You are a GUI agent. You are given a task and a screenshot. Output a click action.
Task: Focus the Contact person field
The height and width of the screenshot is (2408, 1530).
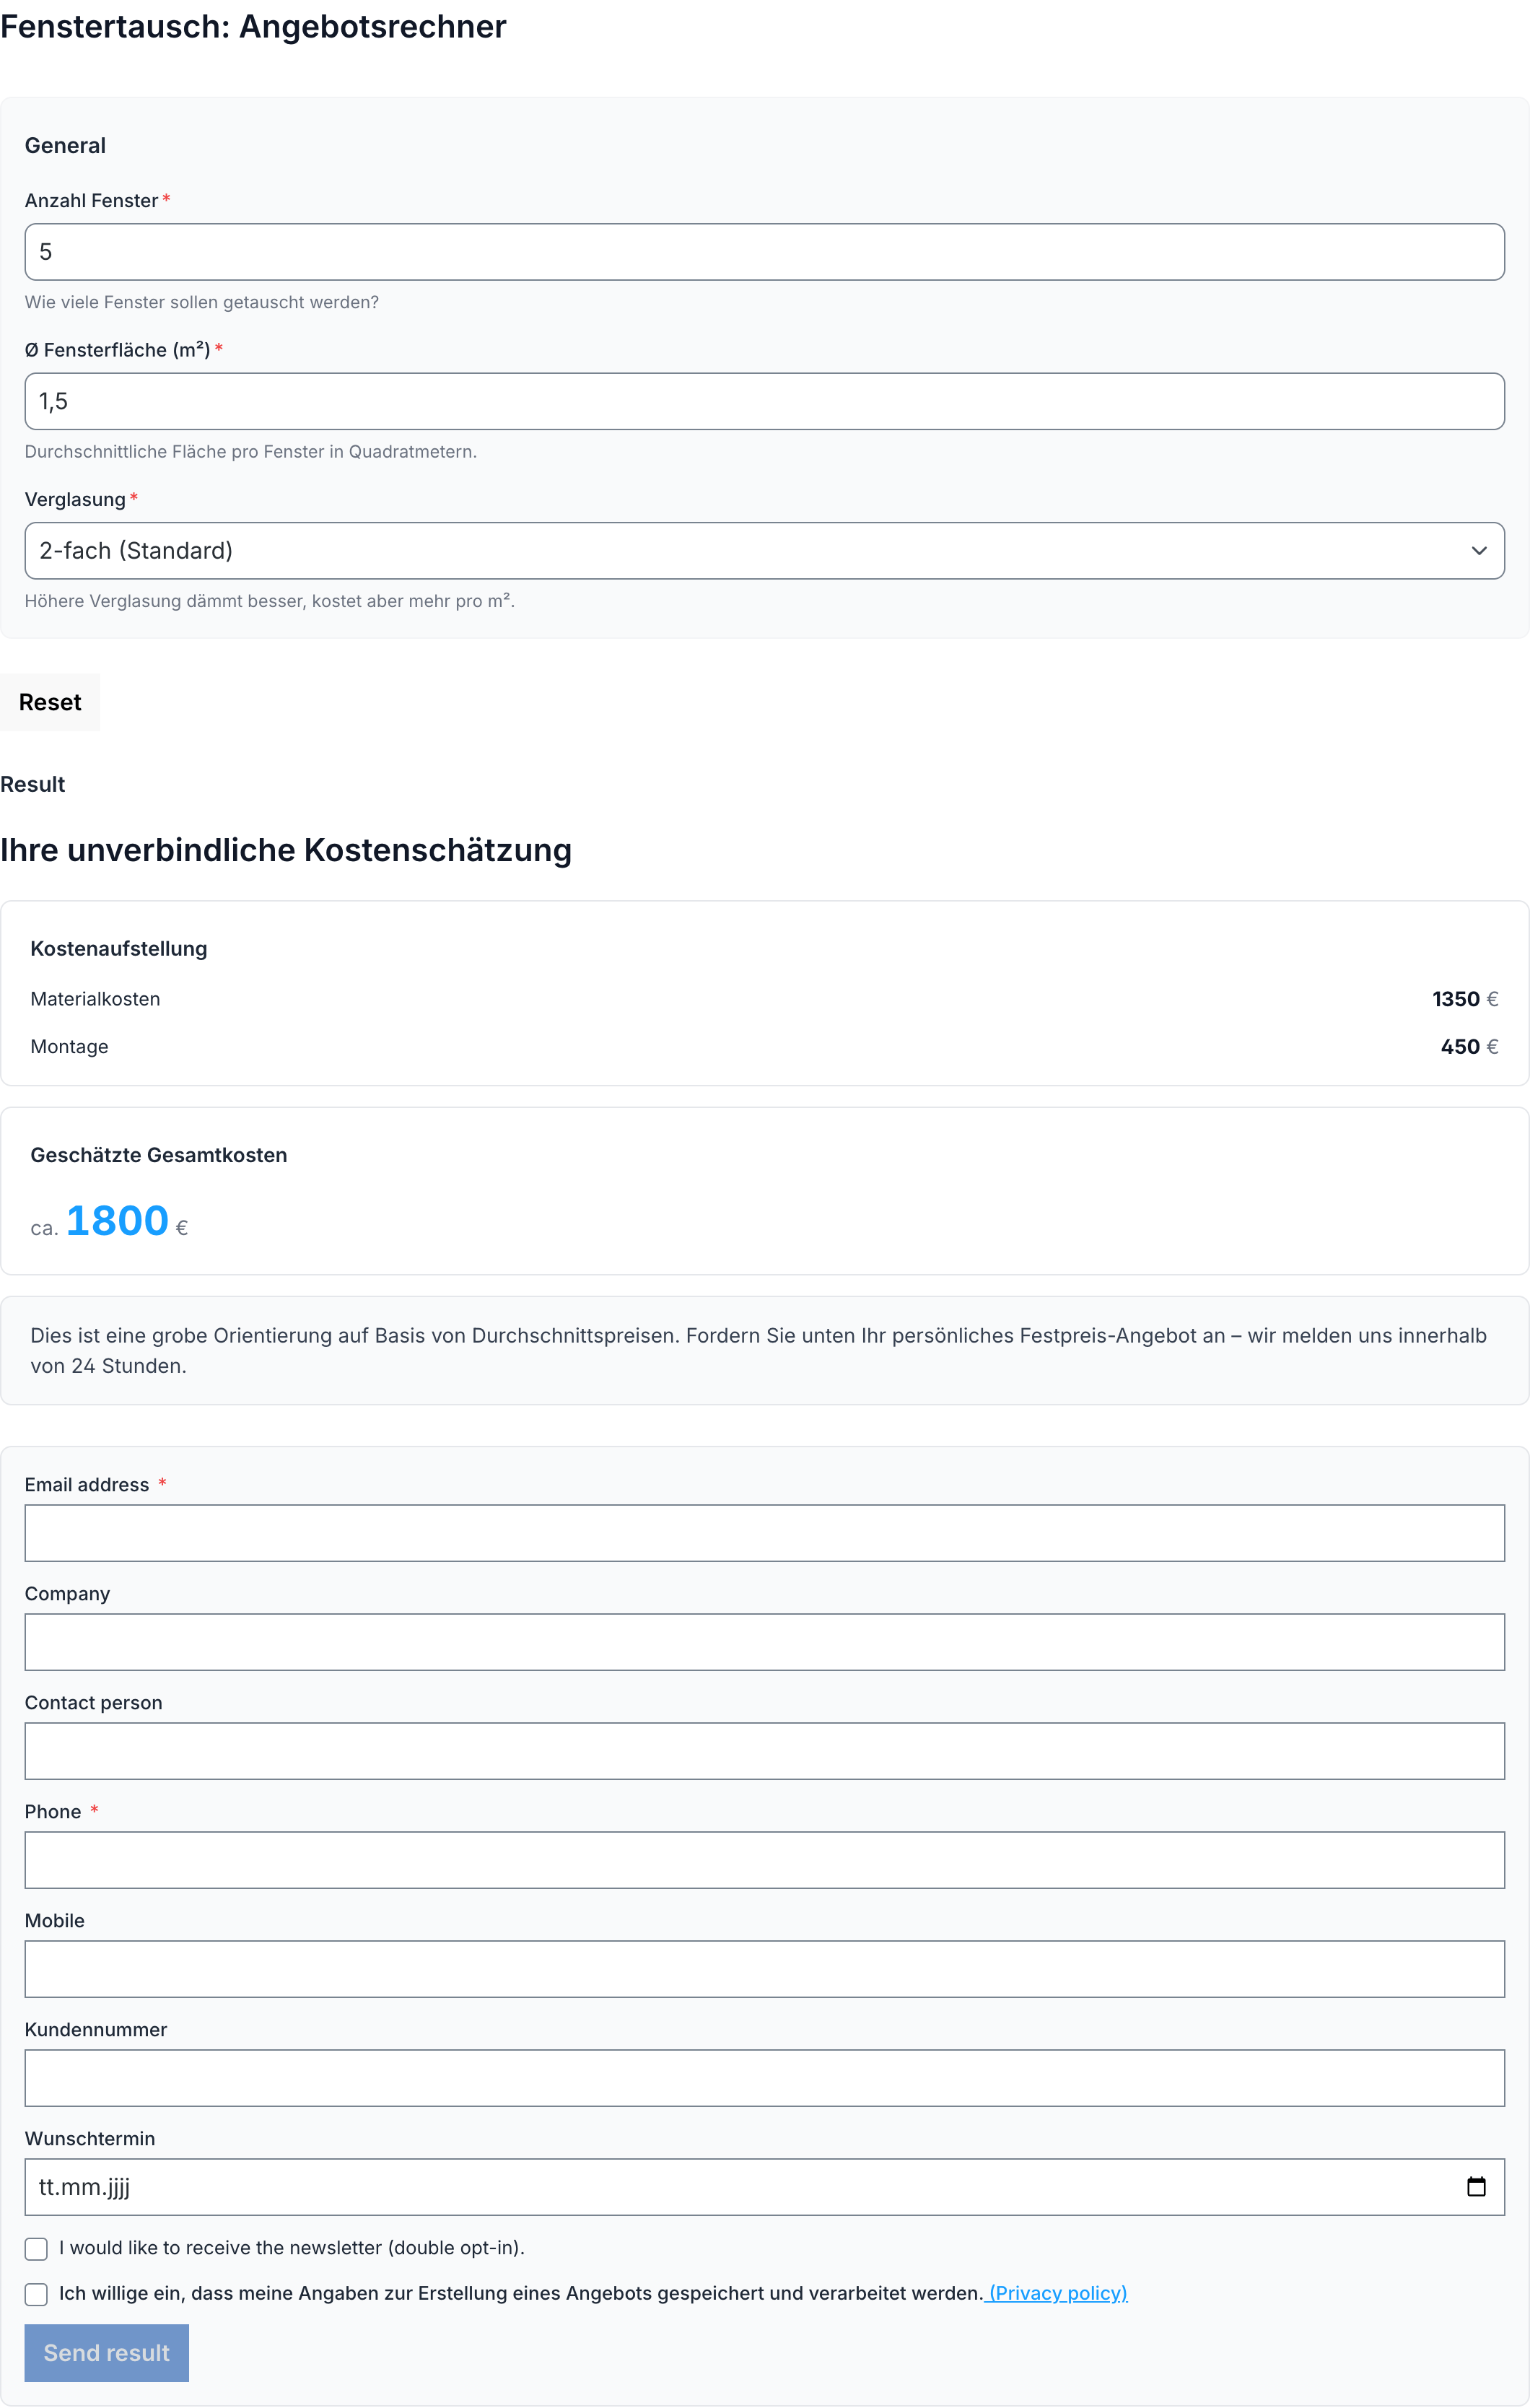pyautogui.click(x=764, y=1751)
